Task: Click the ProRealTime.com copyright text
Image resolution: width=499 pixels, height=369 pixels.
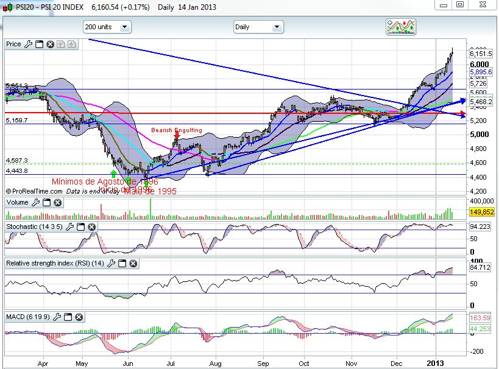Action: 34,191
